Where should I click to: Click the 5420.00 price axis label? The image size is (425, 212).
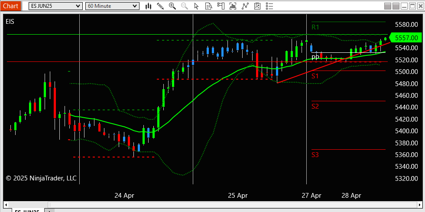(x=406, y=119)
